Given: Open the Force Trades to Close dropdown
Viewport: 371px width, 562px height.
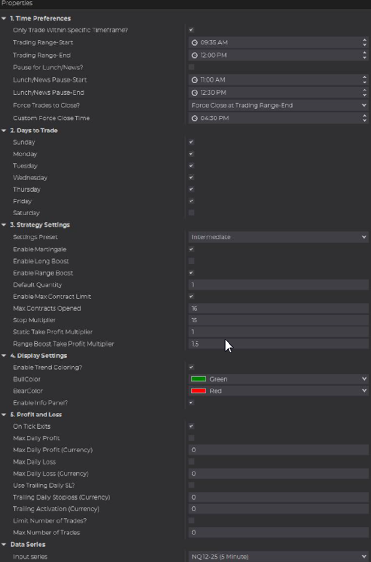Looking at the screenshot, I should coord(278,105).
